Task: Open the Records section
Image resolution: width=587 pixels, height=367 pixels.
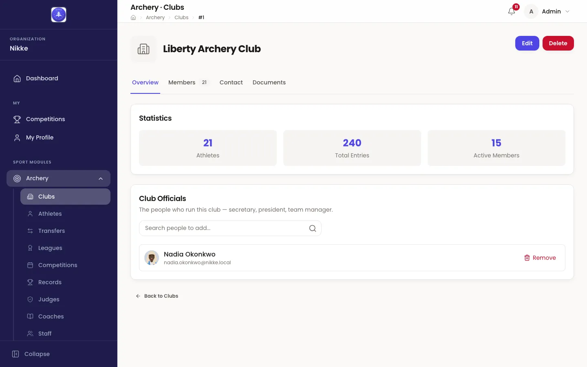Action: 65,282
